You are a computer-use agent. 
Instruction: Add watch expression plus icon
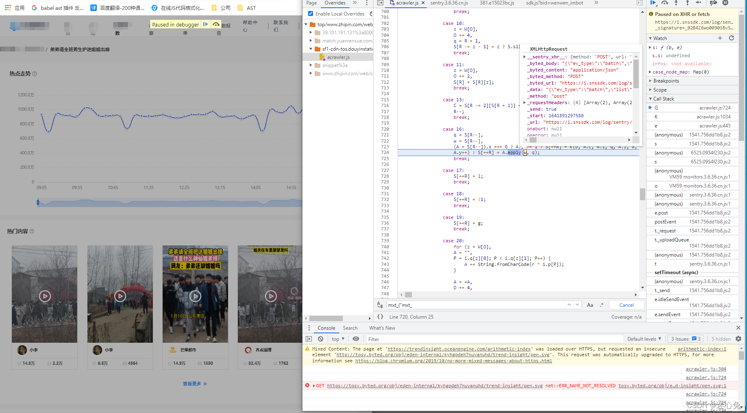(x=720, y=38)
